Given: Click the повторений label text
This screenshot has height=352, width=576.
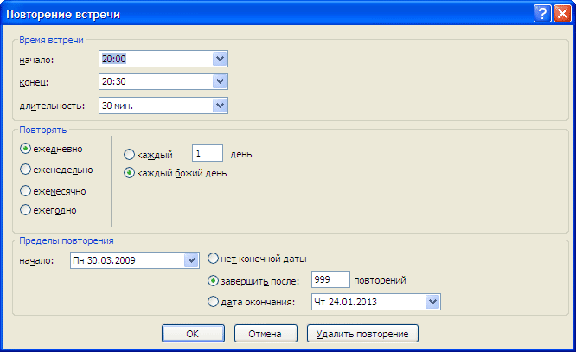Looking at the screenshot, I should click(380, 280).
